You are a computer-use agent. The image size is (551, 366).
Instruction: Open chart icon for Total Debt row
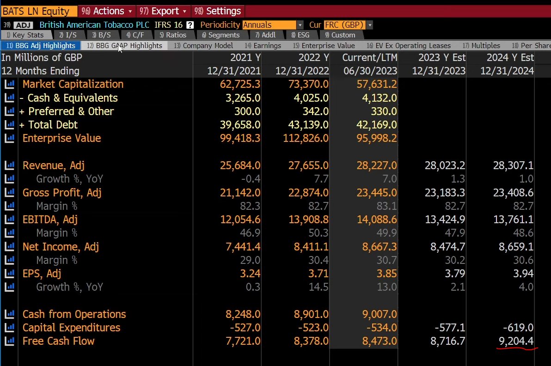pos(10,125)
